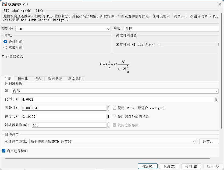Open 选择调节方法 dropdown list

click(x=113, y=141)
